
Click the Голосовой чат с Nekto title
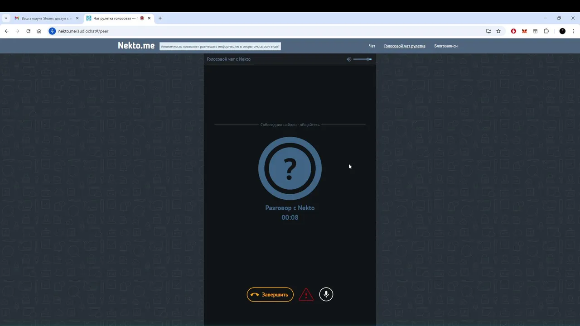[229, 59]
